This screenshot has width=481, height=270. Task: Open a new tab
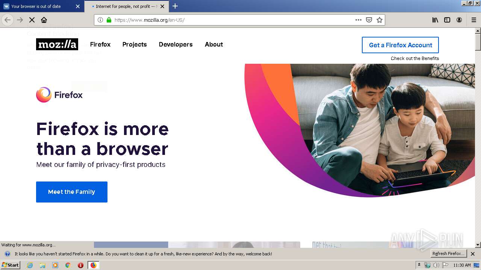pyautogui.click(x=175, y=6)
